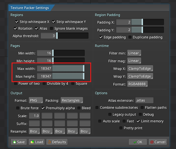The width and height of the screenshot is (176, 149).
Task: Confirm settings with OK button
Action: tap(138, 142)
